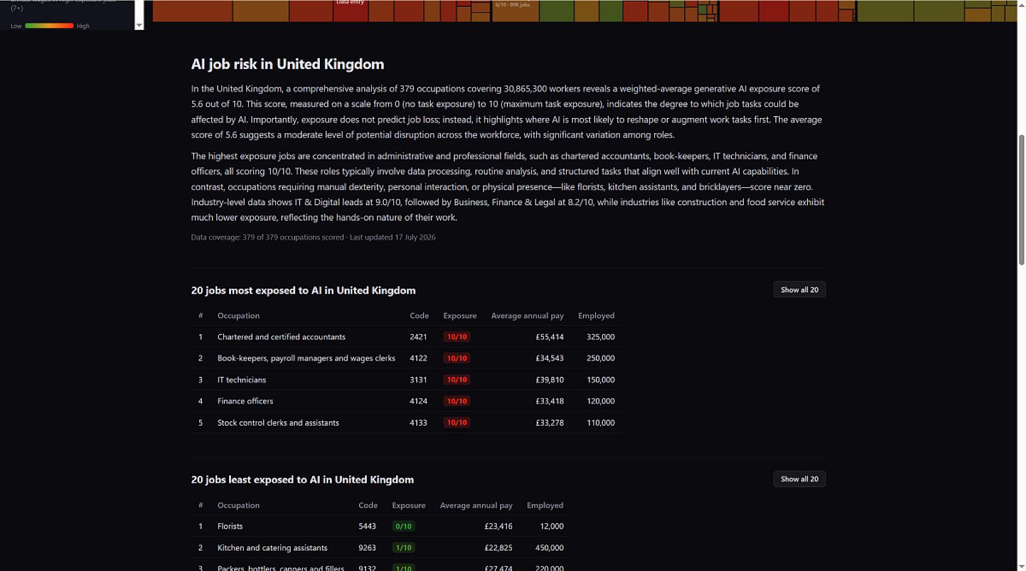Click the Data coverage and last updated line

pyautogui.click(x=313, y=237)
